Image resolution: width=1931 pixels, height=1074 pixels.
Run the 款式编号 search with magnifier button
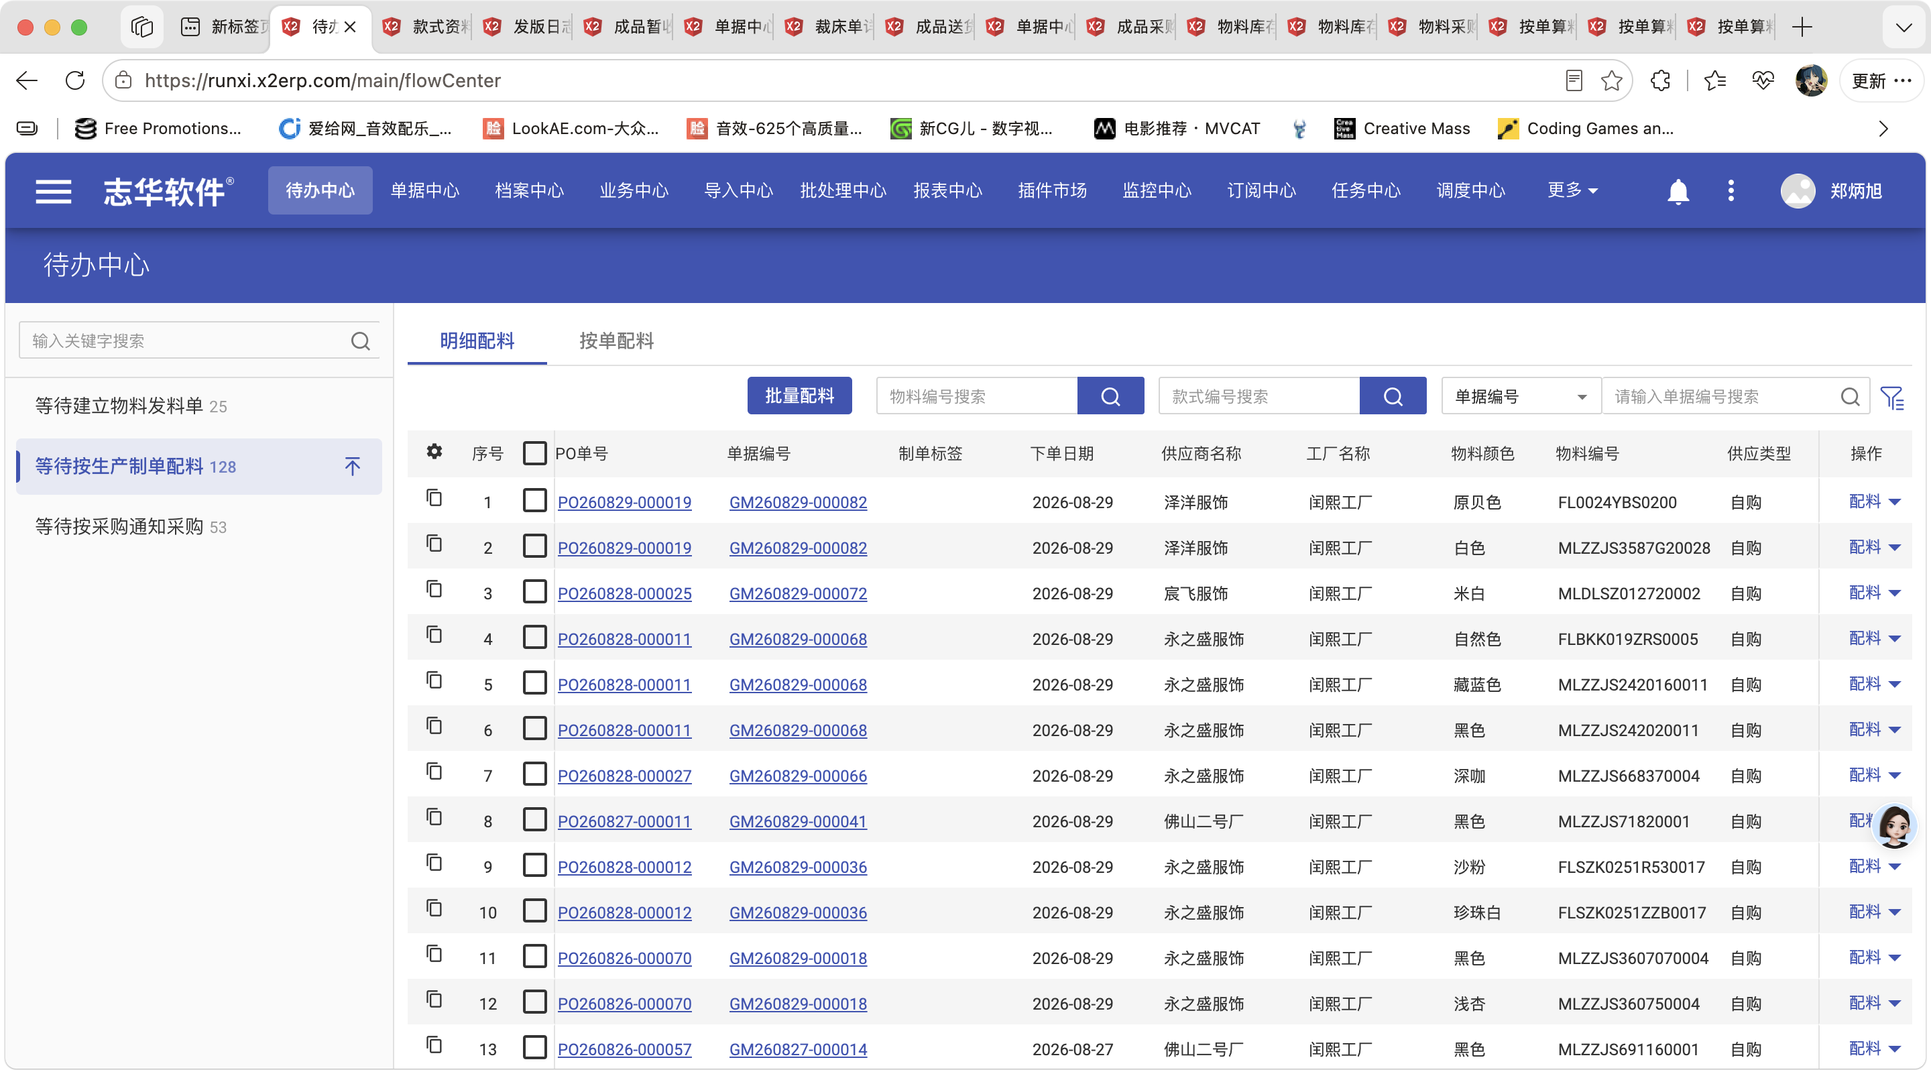[x=1393, y=396]
